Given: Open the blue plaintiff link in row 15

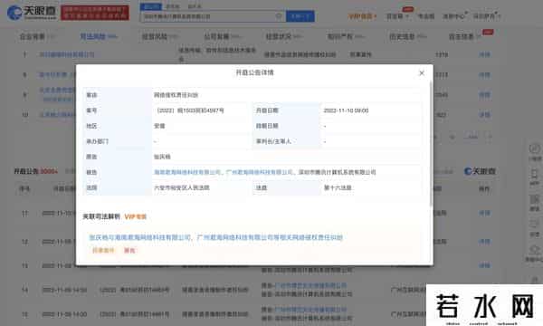Looking at the screenshot, I should [310, 310].
